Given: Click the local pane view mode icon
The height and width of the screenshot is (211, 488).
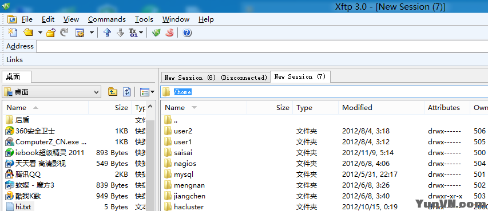Looking at the screenshot, I should point(144,92).
